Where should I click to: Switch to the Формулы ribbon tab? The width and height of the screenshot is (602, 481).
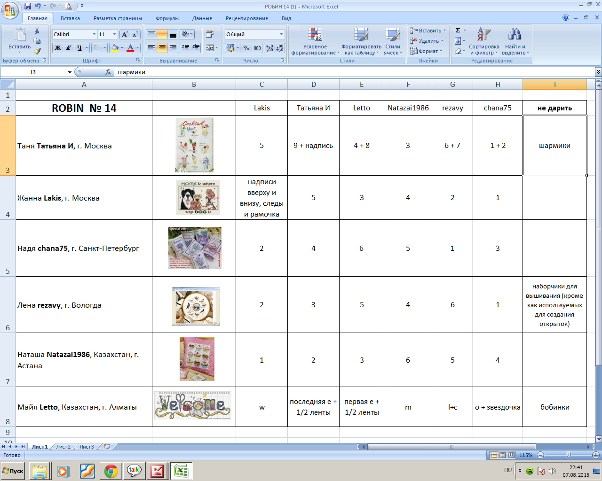(167, 18)
